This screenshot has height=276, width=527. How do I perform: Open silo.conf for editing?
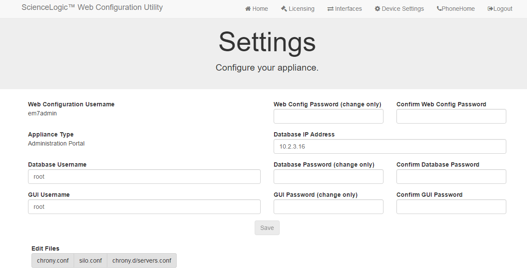point(90,260)
